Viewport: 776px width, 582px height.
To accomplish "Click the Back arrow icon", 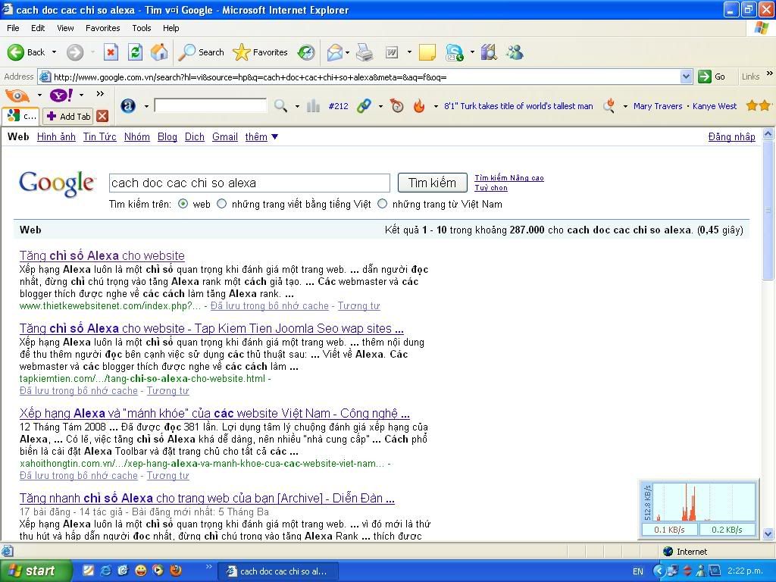I will [x=16, y=52].
